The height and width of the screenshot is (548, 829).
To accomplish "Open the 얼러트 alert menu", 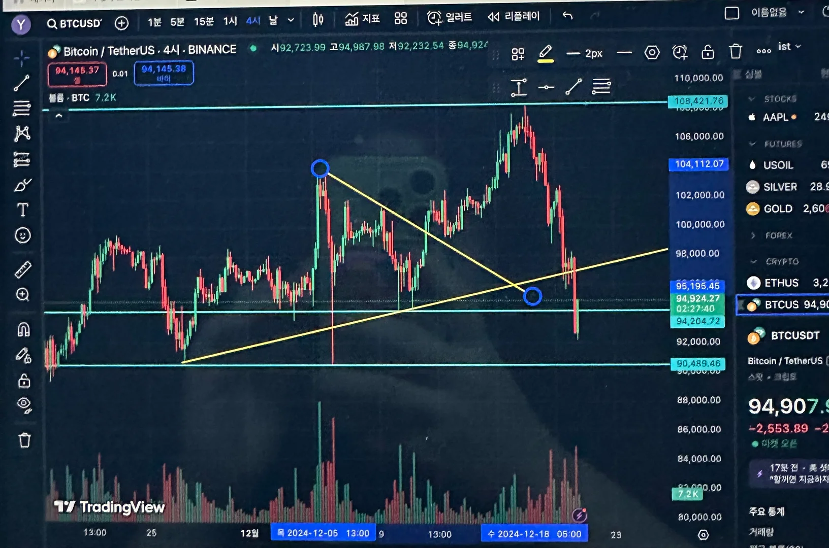I will 449,18.
